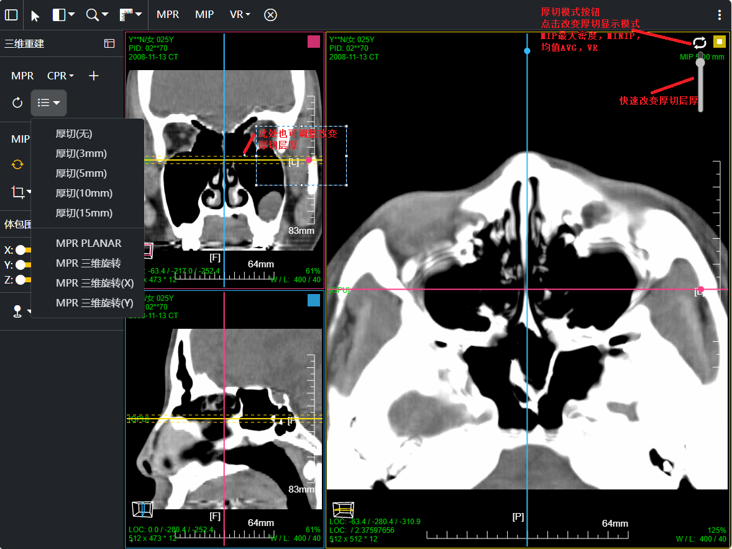This screenshot has height=549, width=732.
Task: Open the ruler measurement dropdown
Action: click(x=130, y=15)
